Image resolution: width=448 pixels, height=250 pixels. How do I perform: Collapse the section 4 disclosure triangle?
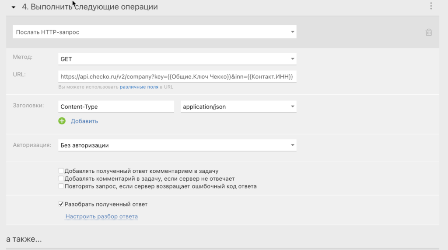pyautogui.click(x=14, y=7)
